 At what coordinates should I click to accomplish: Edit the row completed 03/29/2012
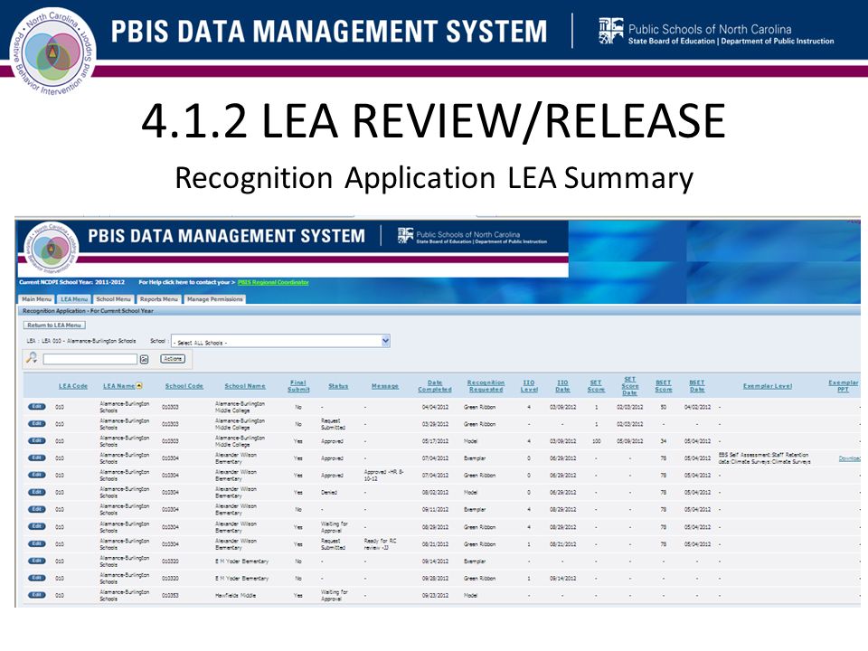tap(36, 424)
